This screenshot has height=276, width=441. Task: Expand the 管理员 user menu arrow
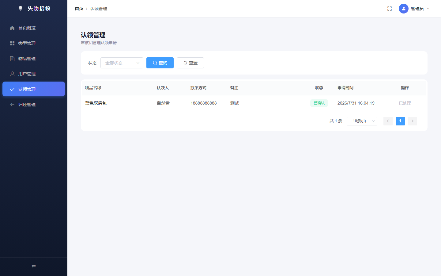pos(428,9)
